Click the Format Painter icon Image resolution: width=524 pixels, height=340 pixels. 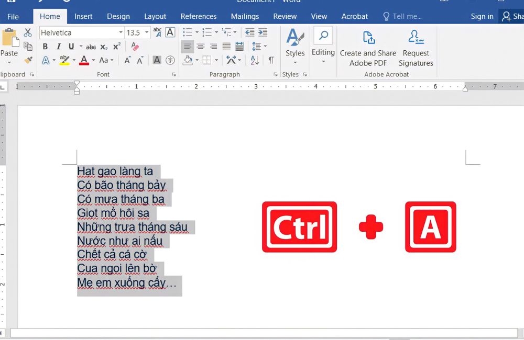[27, 59]
